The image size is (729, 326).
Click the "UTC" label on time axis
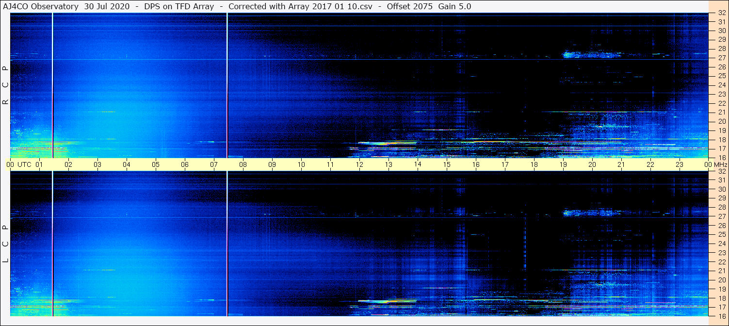click(24, 164)
